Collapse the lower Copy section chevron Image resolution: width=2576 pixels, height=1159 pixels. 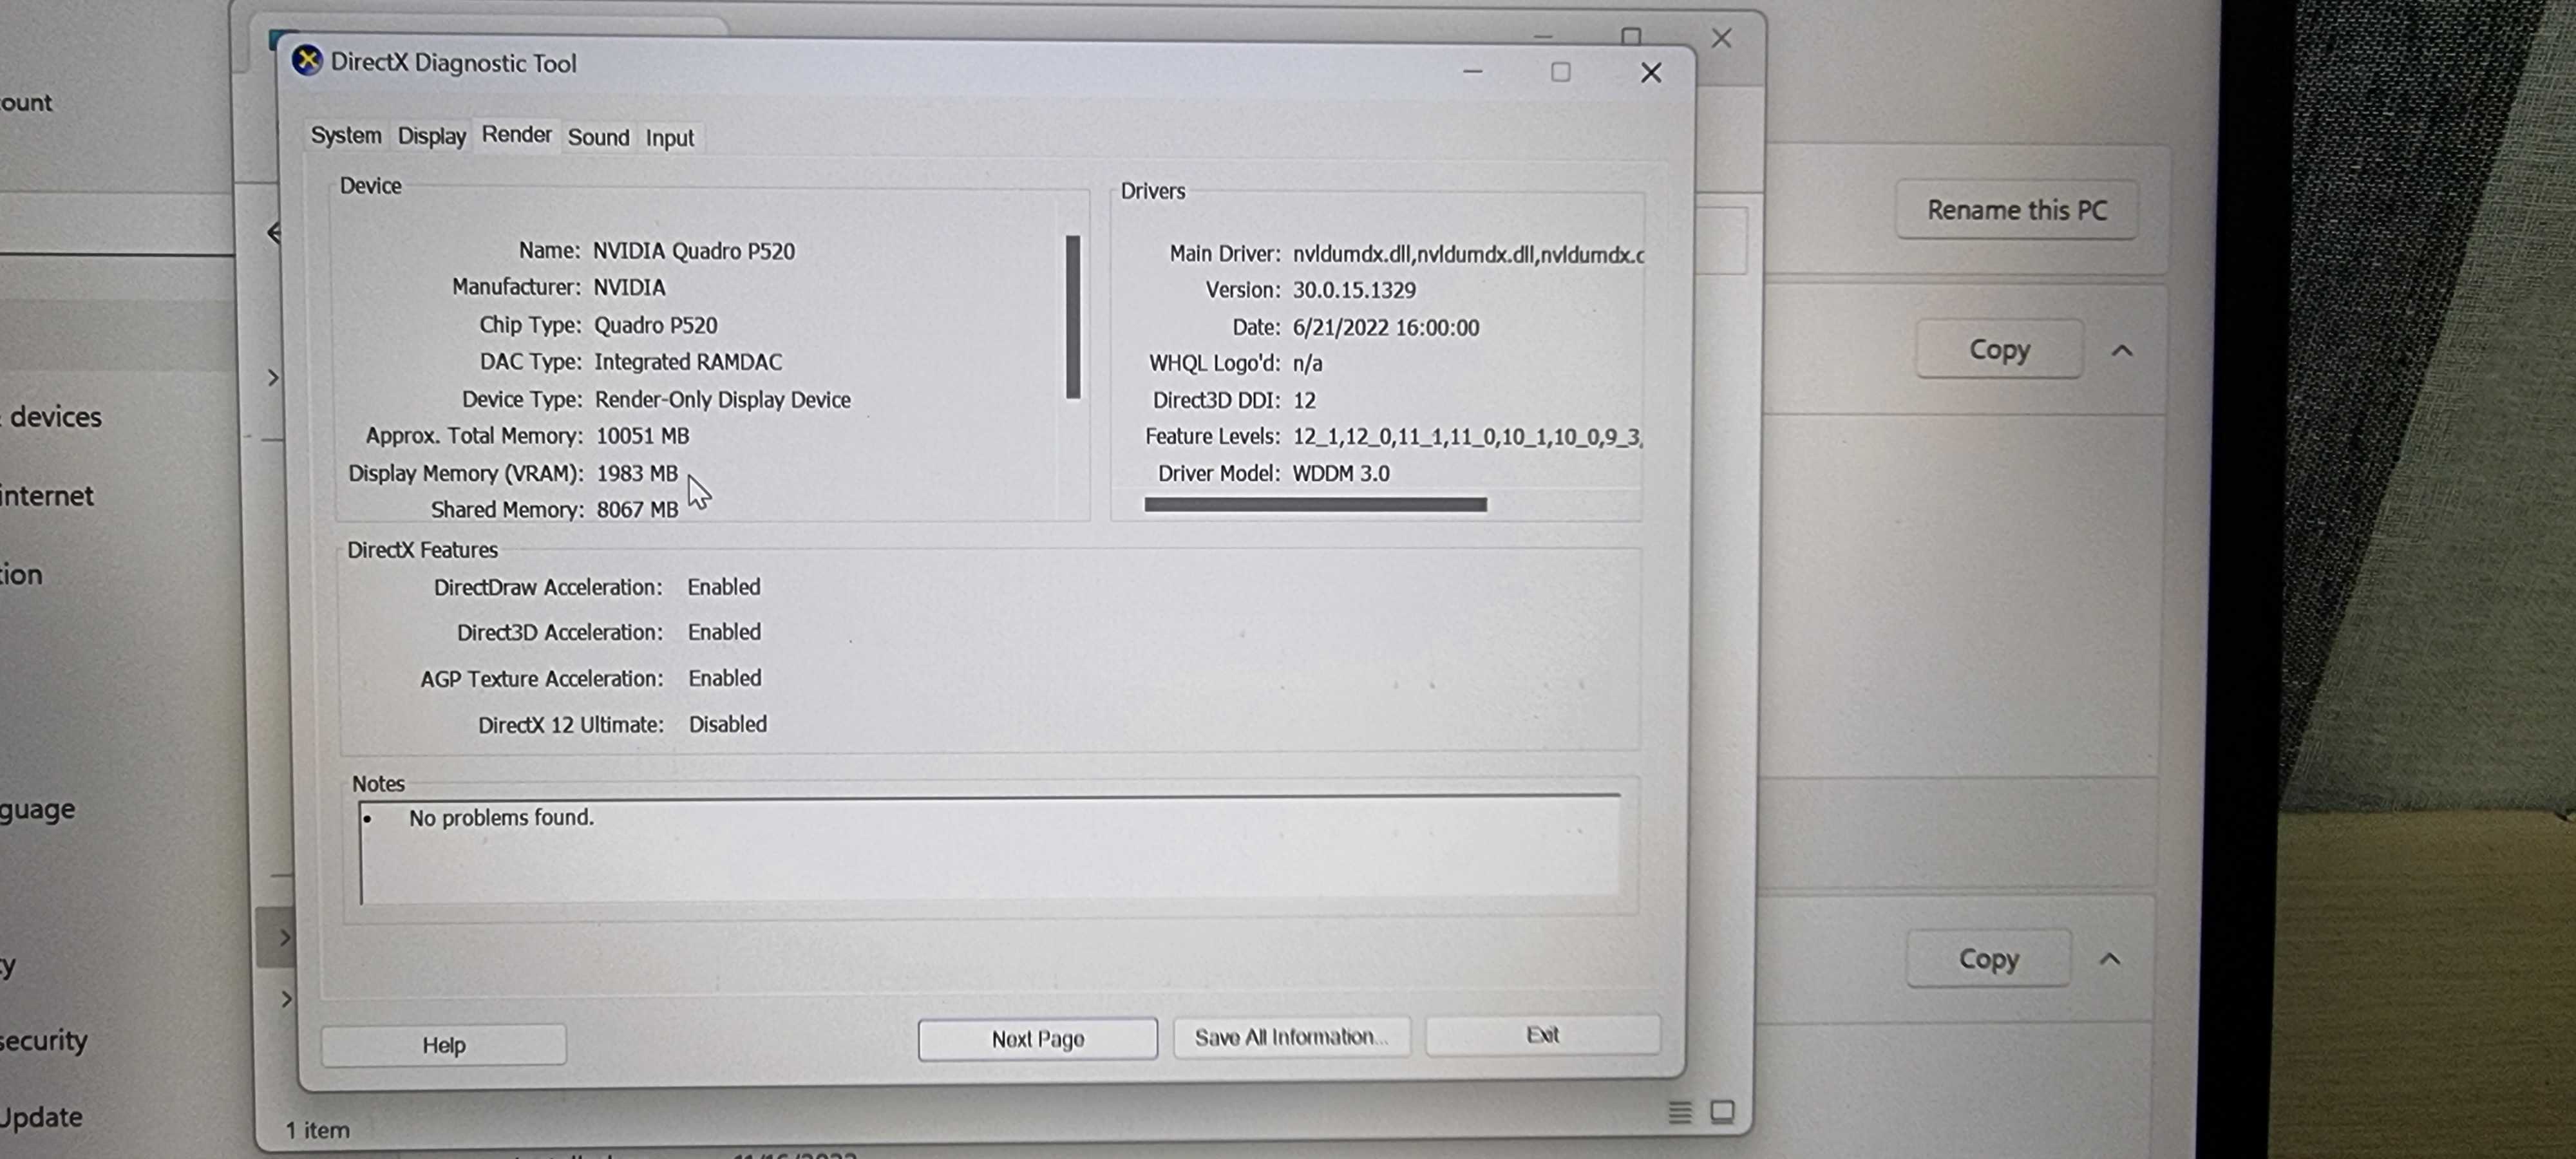[2109, 959]
